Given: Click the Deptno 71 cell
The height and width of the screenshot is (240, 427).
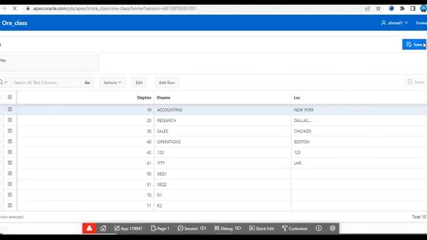Looking at the screenshot, I should pyautogui.click(x=85, y=206).
